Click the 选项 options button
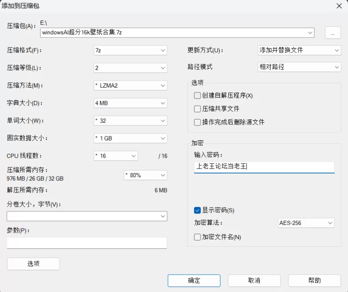 [33, 264]
